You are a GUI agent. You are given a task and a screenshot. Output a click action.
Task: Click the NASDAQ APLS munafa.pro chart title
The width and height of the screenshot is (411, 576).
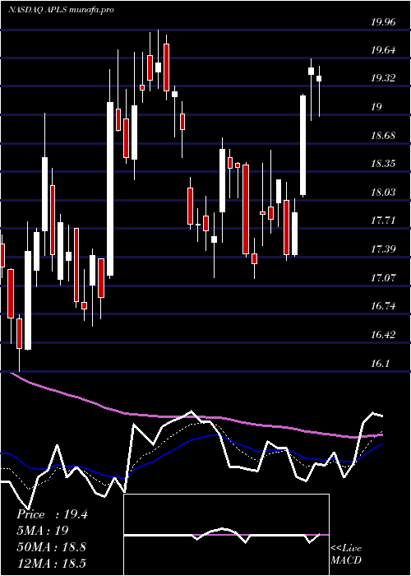point(61,10)
